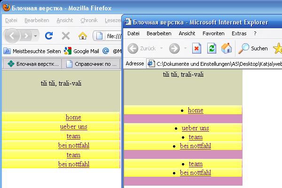Viewport: 282px width, 188px height.
Task: Open Internet Explorer home icon
Action: 227,48
